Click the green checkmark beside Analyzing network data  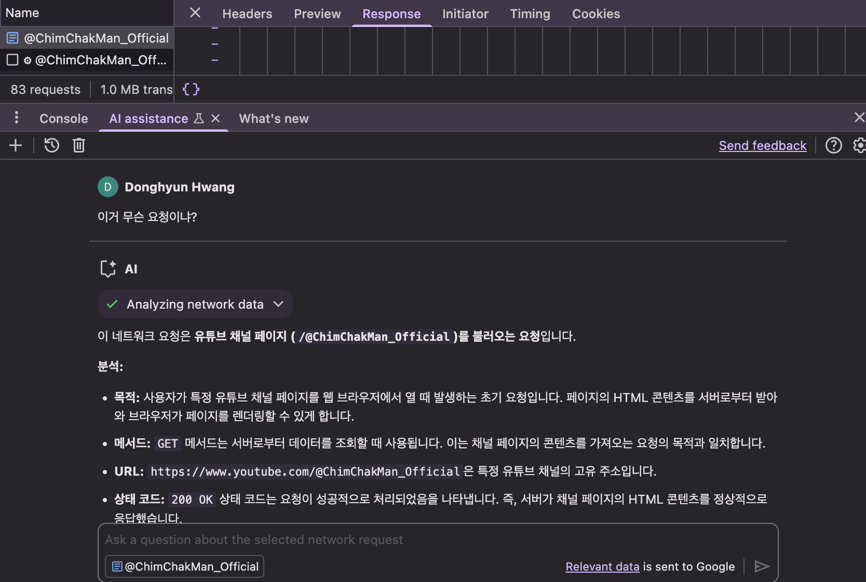point(112,304)
